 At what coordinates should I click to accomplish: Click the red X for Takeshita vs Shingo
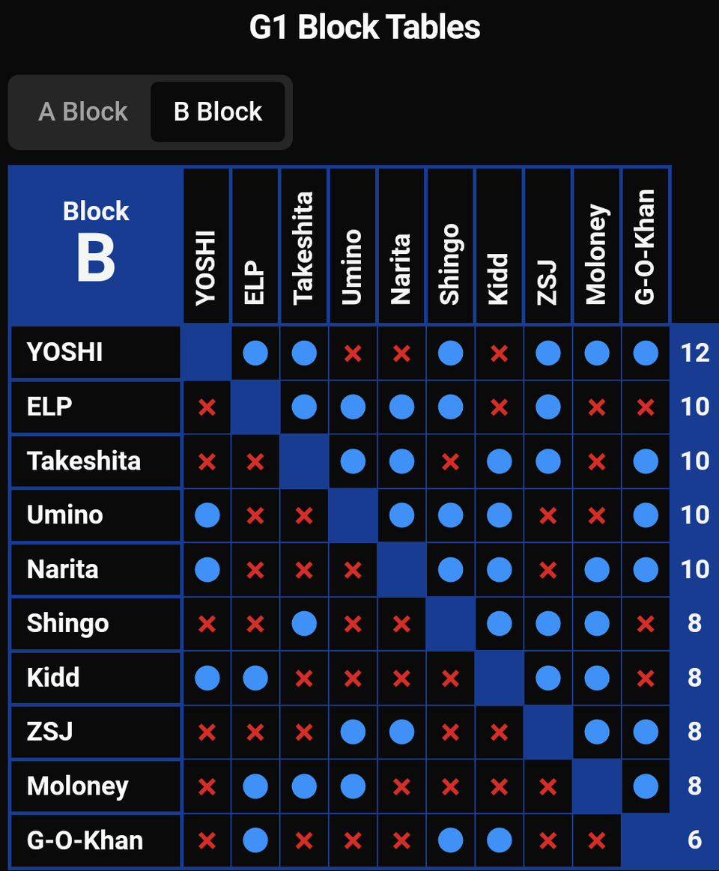(x=450, y=461)
